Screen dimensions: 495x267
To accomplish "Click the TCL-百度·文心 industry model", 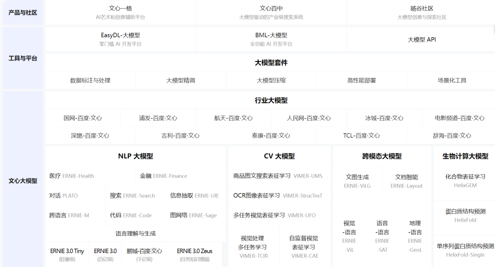I will [x=361, y=135].
